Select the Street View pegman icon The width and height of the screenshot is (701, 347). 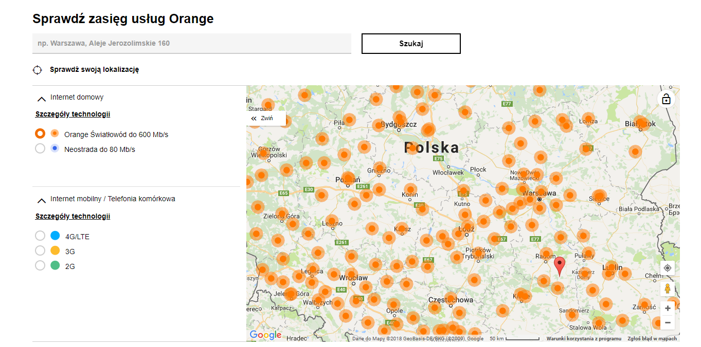click(667, 289)
